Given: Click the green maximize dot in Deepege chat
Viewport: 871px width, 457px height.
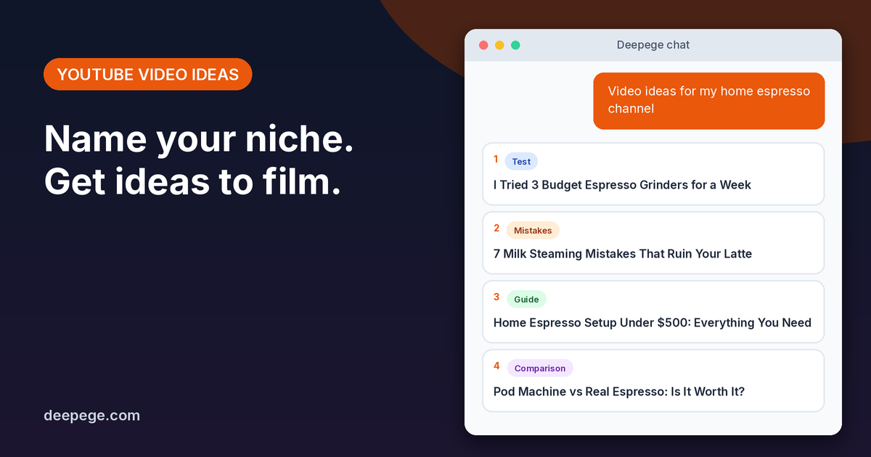Looking at the screenshot, I should tap(515, 45).
